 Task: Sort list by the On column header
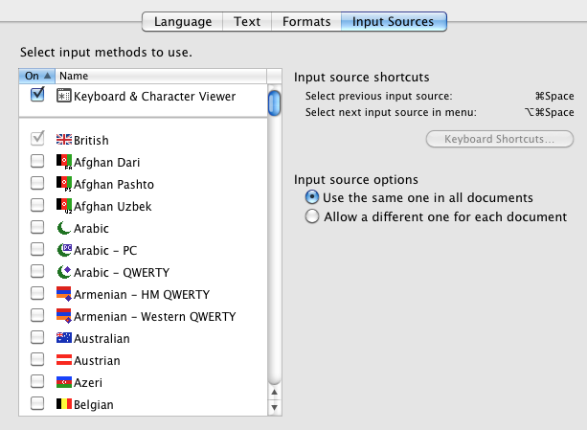click(x=35, y=76)
